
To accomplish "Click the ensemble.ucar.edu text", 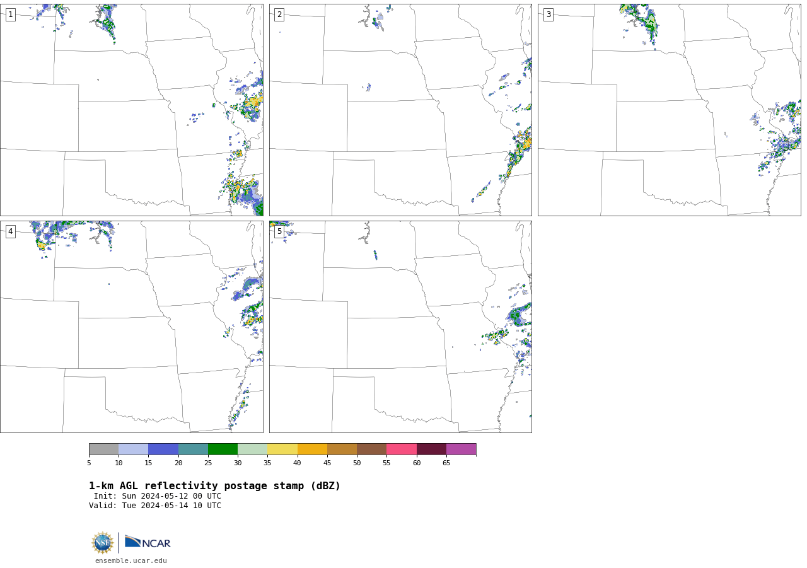I will (x=131, y=560).
